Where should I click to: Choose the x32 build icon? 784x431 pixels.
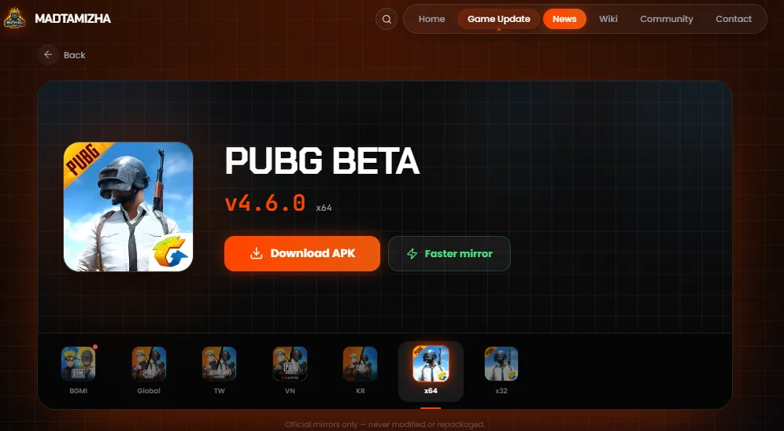coord(501,364)
